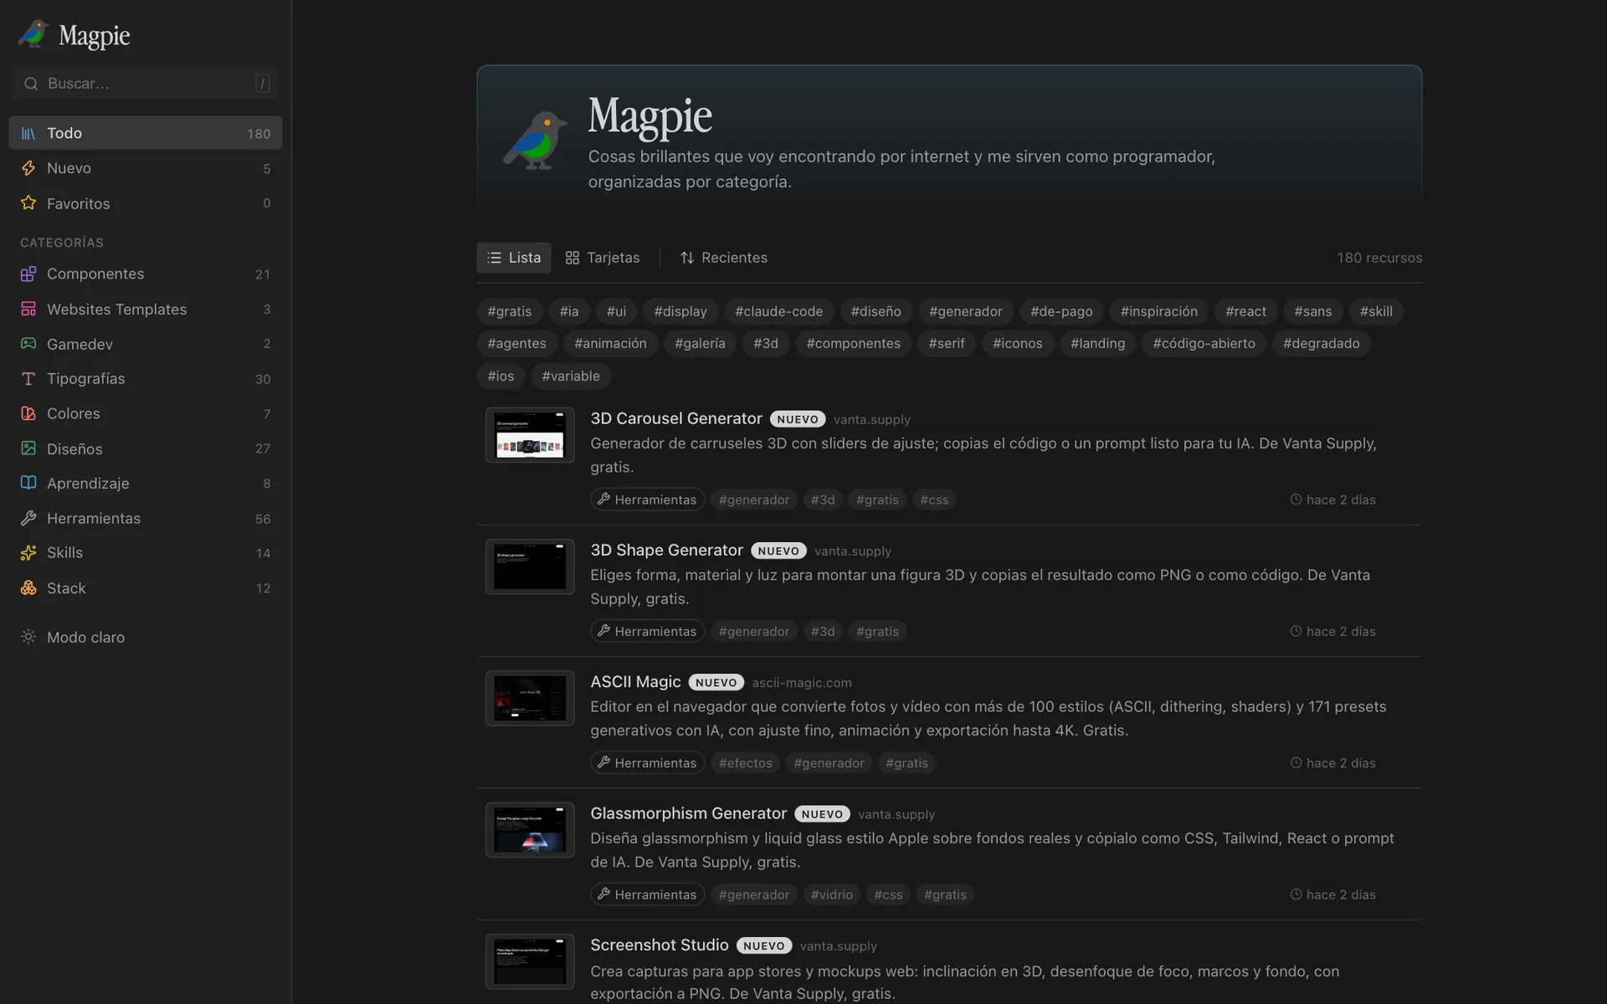This screenshot has height=1004, width=1607.
Task: Toggle the #inspiración tag filter
Action: point(1159,311)
